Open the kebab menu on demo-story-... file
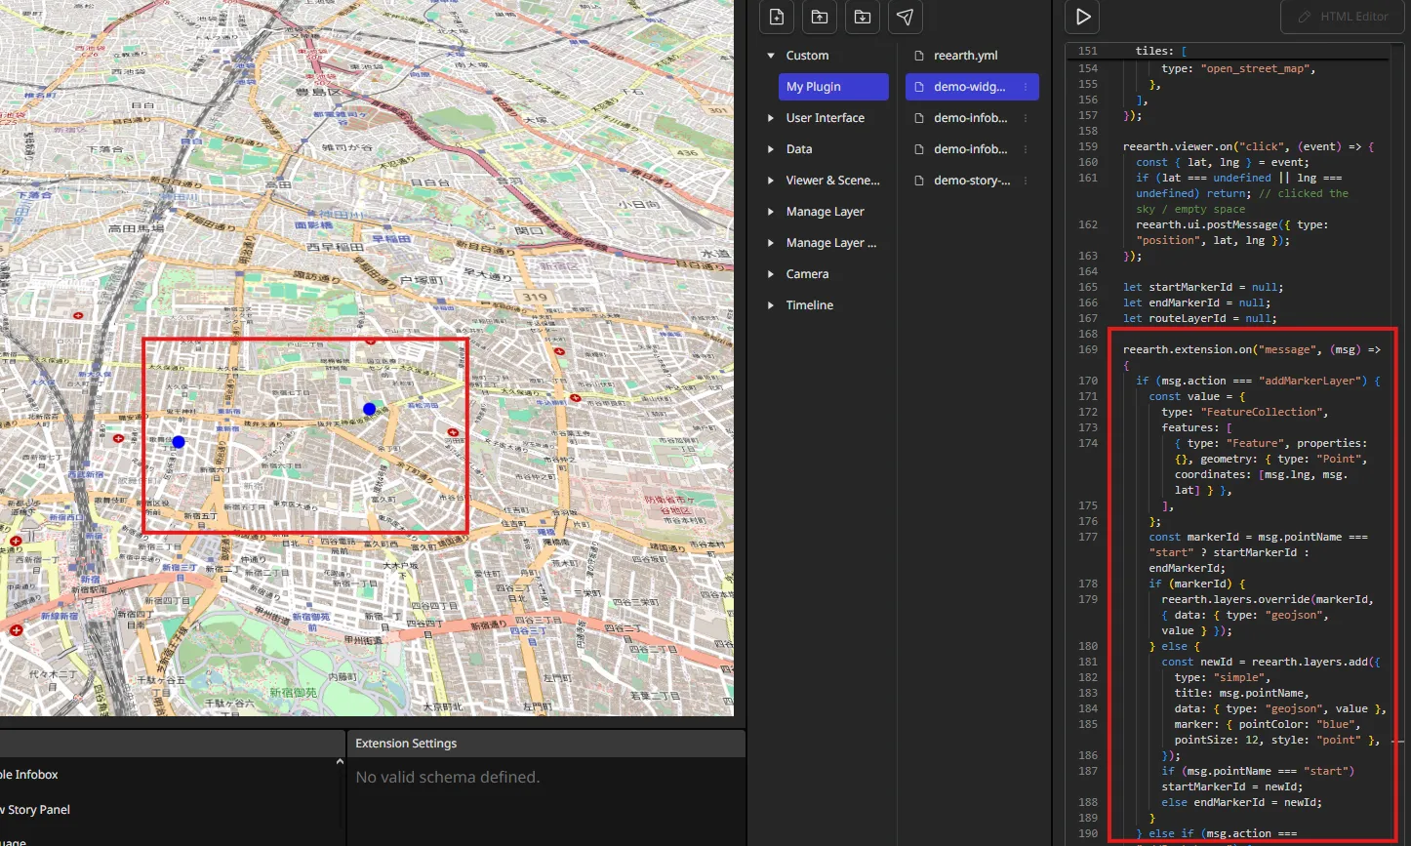This screenshot has height=846, width=1411. click(1026, 181)
